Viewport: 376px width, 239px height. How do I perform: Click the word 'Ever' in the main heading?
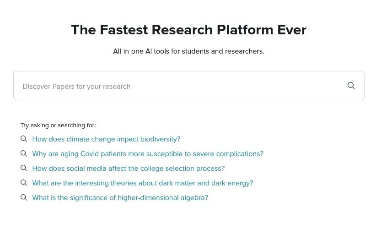click(292, 30)
